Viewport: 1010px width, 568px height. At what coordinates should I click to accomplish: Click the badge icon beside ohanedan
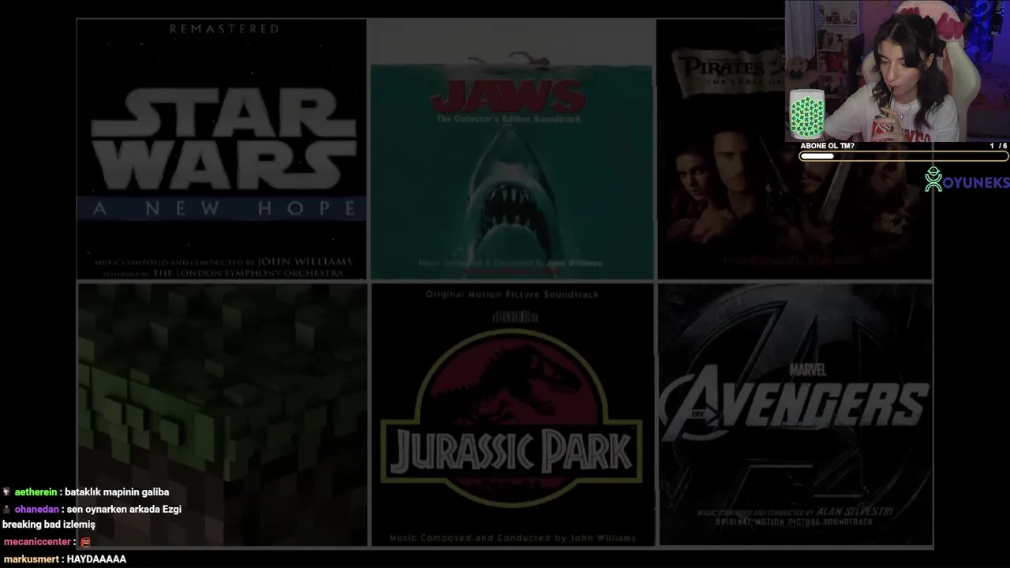pos(6,510)
